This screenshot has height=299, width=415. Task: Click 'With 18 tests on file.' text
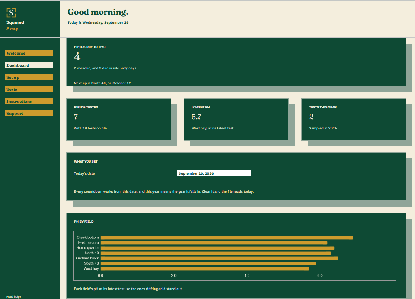coord(91,128)
